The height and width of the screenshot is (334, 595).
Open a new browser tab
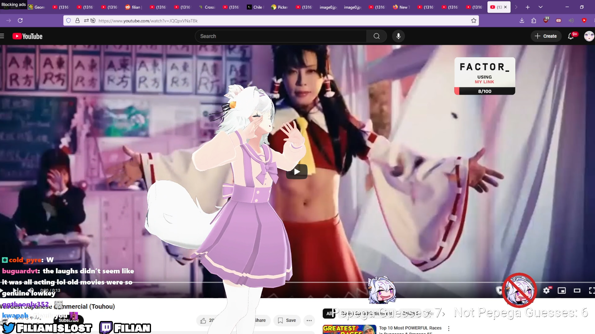pos(528,7)
